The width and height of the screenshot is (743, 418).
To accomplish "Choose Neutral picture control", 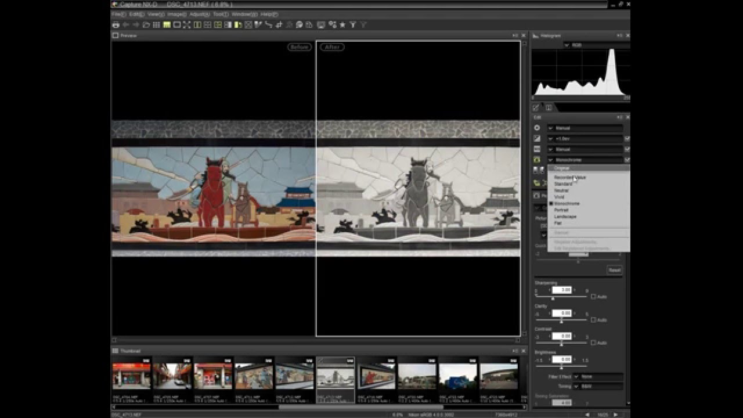I will point(589,190).
